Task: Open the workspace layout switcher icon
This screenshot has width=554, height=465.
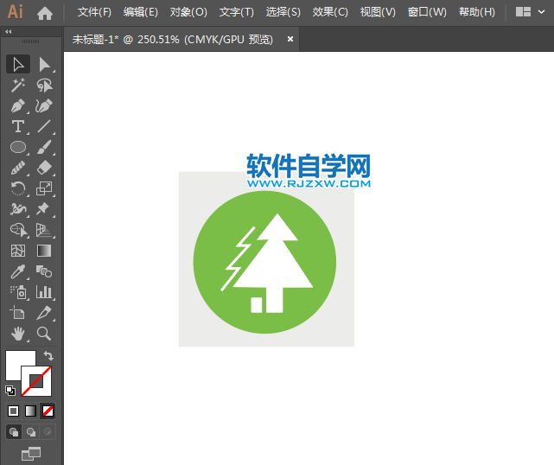Action: pyautogui.click(x=523, y=12)
